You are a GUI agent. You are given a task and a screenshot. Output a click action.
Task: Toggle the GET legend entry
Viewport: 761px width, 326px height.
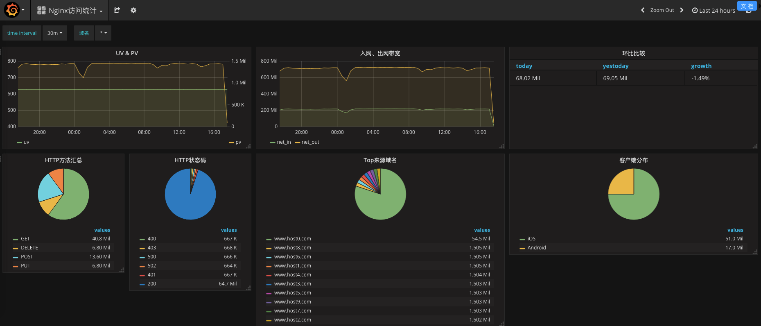[25, 239]
